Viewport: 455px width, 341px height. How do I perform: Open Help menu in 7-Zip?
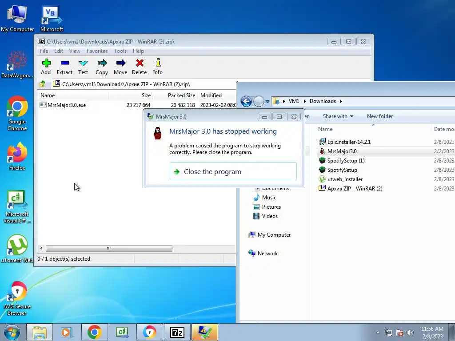point(138,51)
